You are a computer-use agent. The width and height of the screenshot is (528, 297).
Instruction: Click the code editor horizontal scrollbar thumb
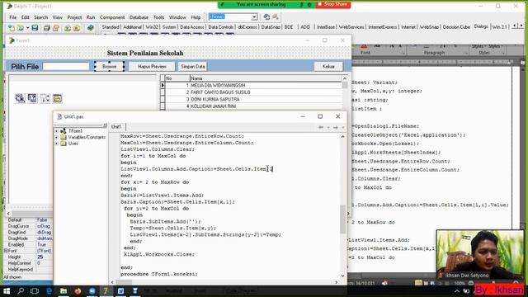[125, 282]
